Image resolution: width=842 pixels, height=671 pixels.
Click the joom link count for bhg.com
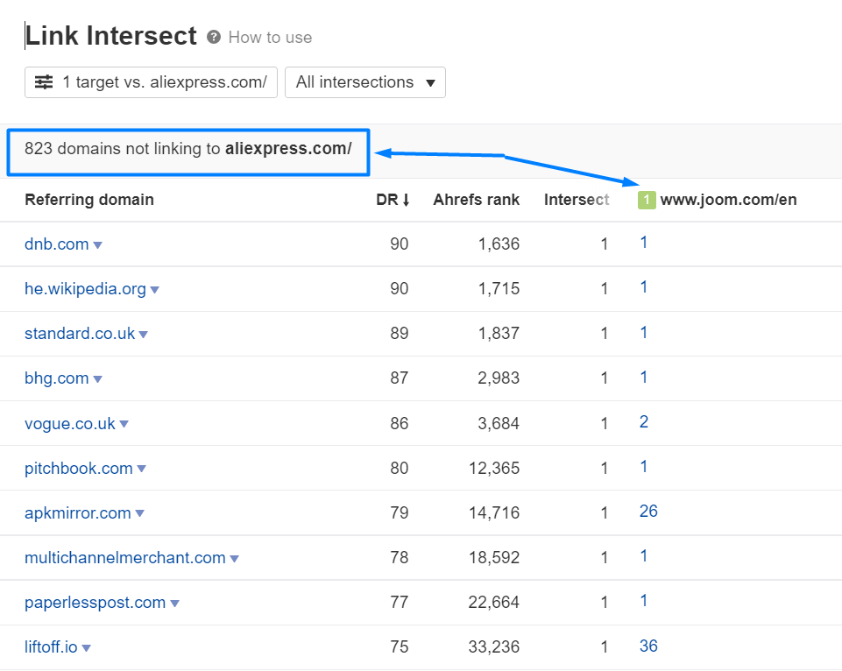point(643,377)
